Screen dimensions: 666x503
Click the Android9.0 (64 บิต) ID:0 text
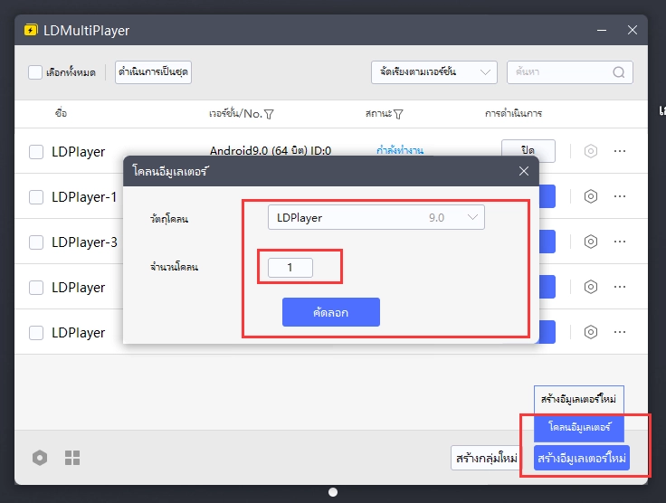click(271, 151)
